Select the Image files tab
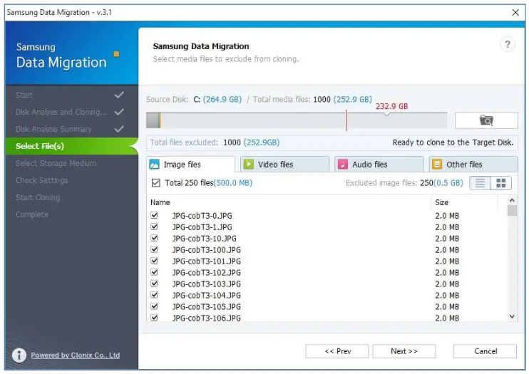The width and height of the screenshot is (529, 374). pyautogui.click(x=190, y=165)
